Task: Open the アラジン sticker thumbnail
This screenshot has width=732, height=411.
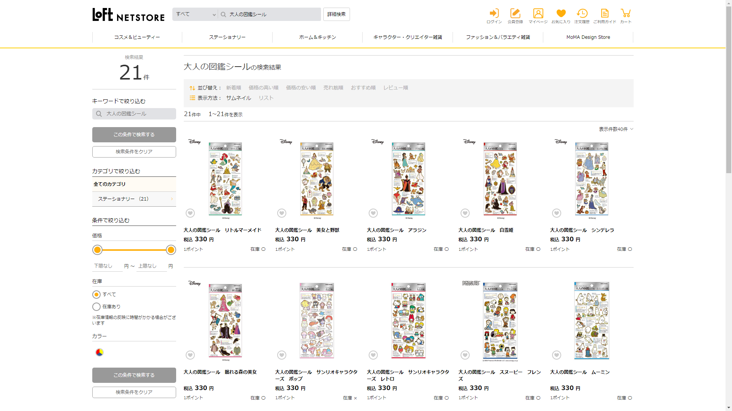Action: (x=408, y=179)
